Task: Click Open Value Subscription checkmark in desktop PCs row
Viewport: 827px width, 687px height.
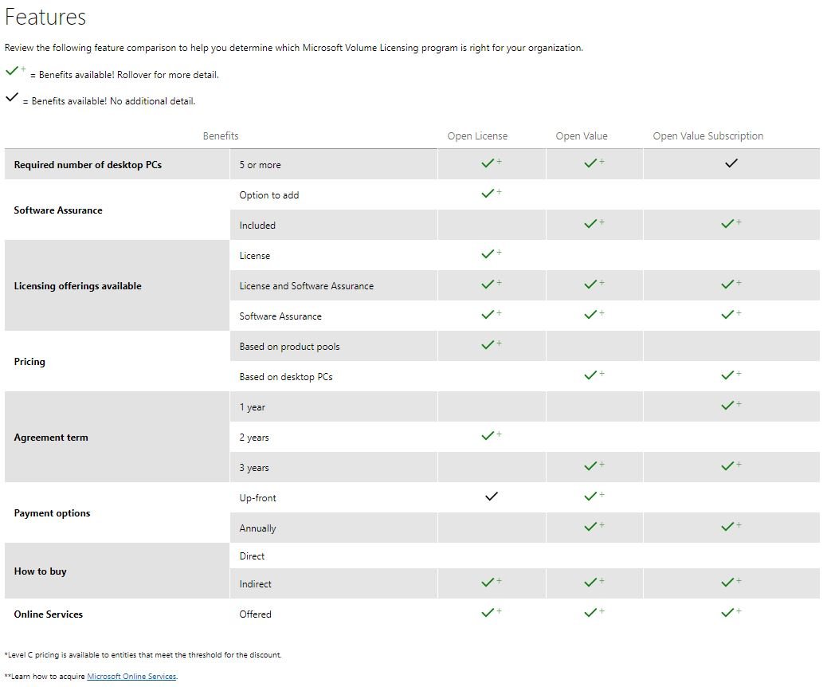Action: [731, 163]
